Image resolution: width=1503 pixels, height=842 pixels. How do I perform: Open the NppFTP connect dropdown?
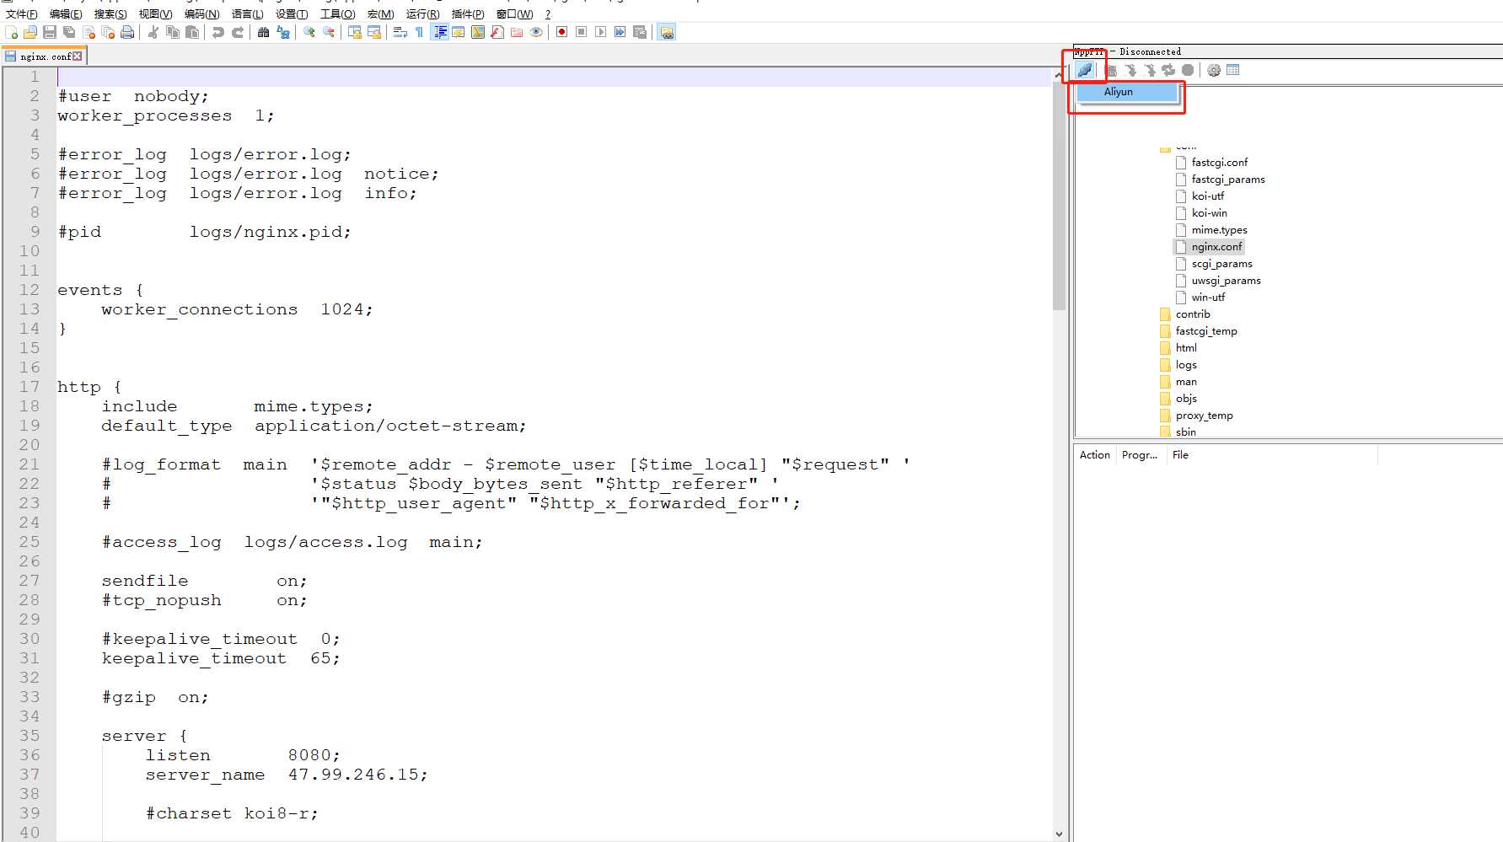1085,70
